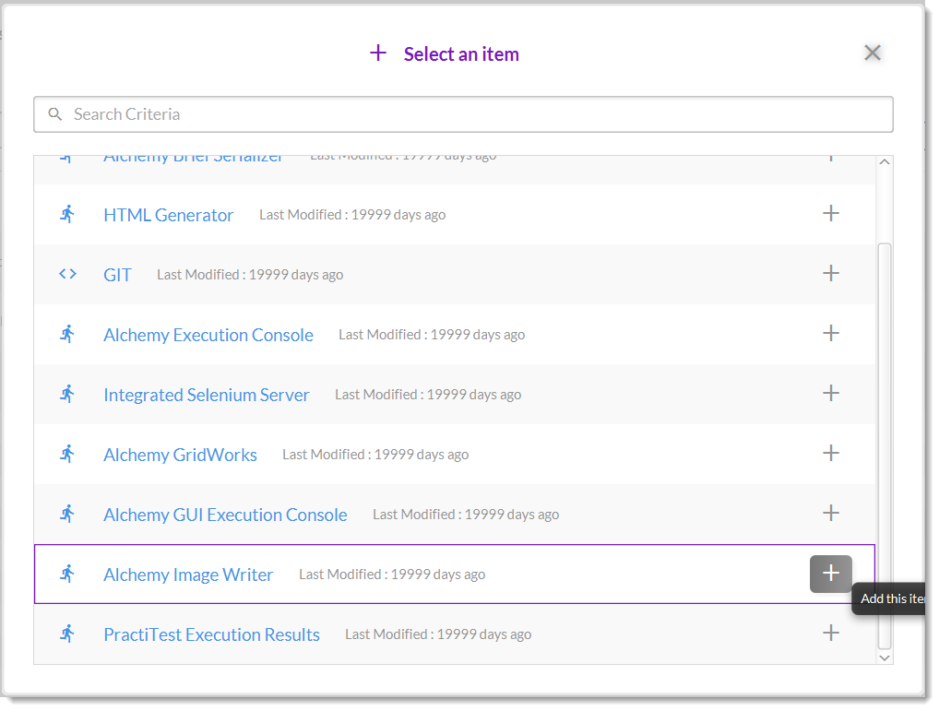939x711 pixels.
Task: Click the plus icon beside Select an item
Action: [378, 53]
